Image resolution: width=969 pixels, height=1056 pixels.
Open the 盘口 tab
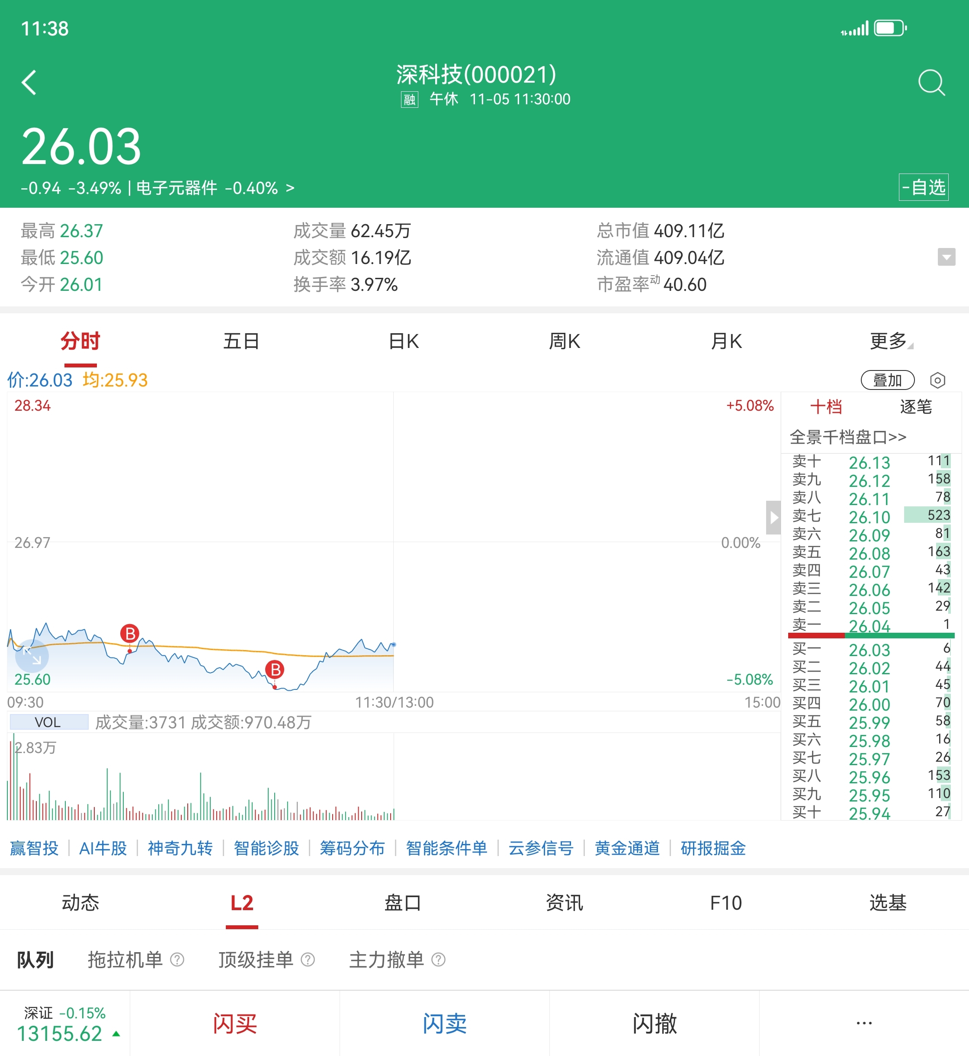[x=403, y=903]
